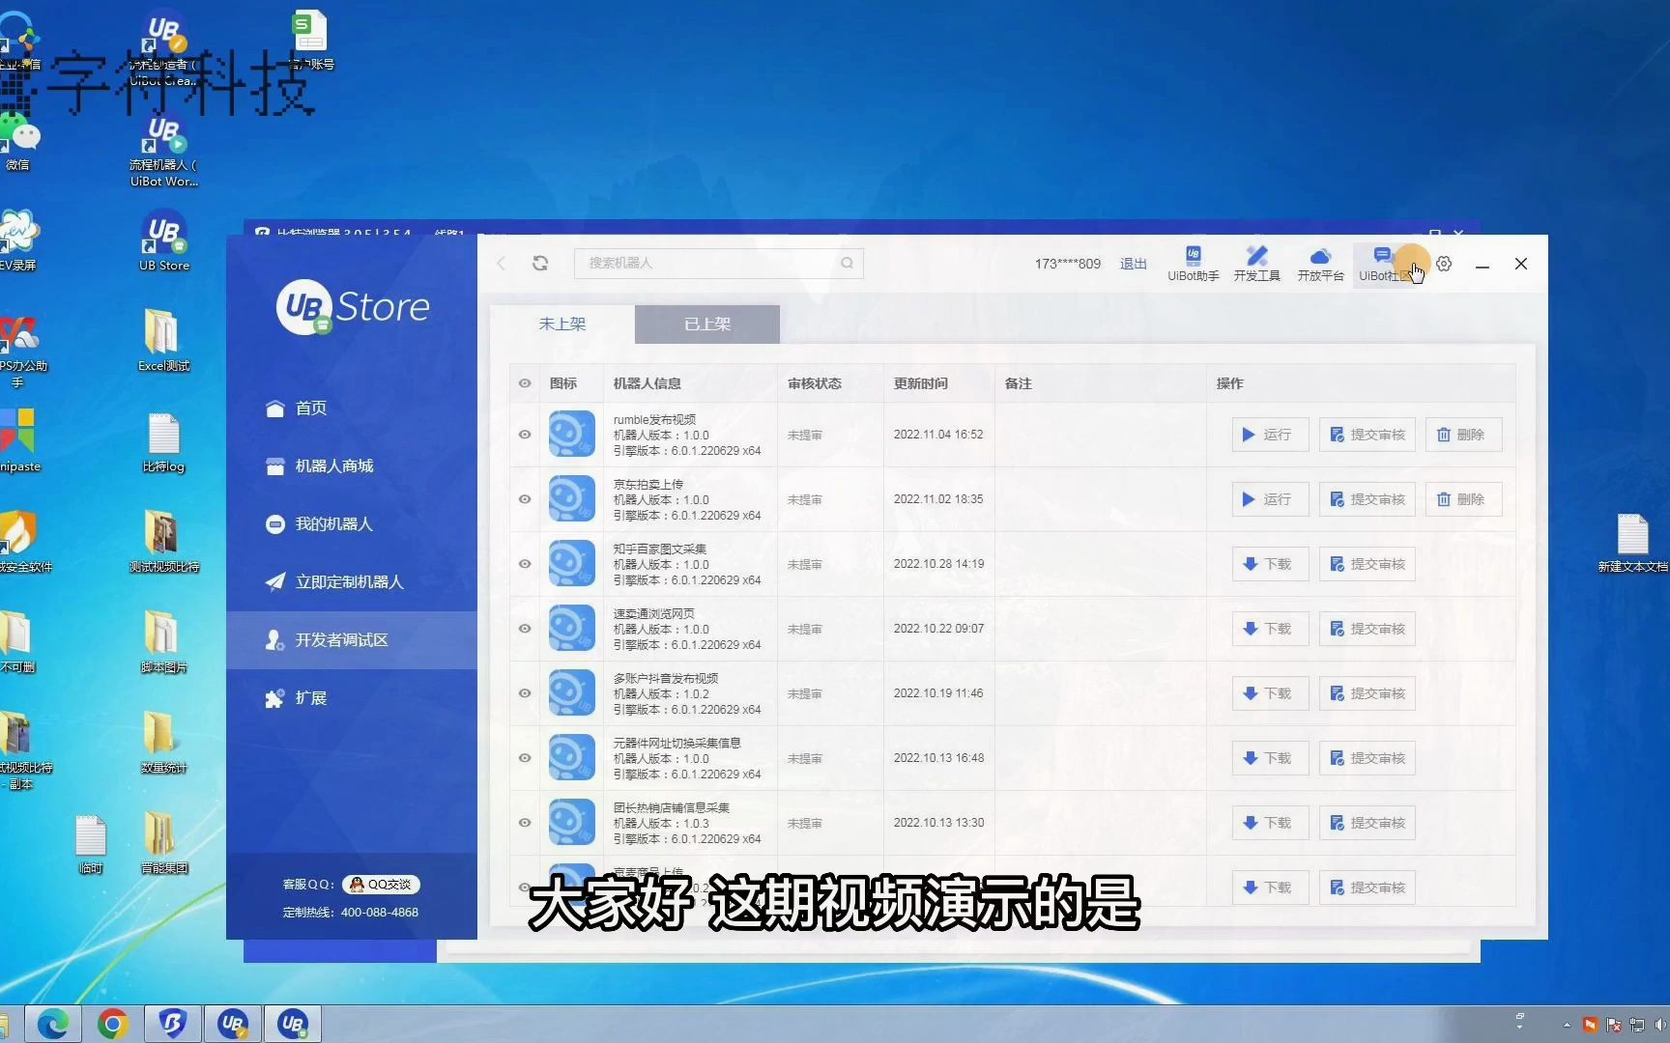1670x1043 pixels.
Task: Click 退出 to log out
Action: [x=1132, y=263]
